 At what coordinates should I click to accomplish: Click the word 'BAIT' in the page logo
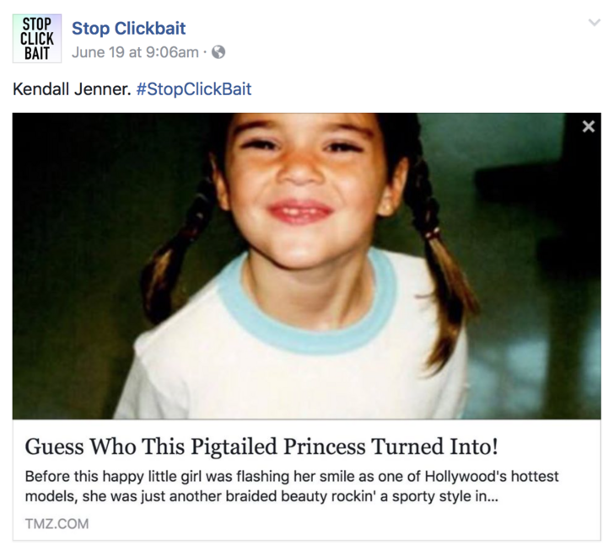click(36, 53)
